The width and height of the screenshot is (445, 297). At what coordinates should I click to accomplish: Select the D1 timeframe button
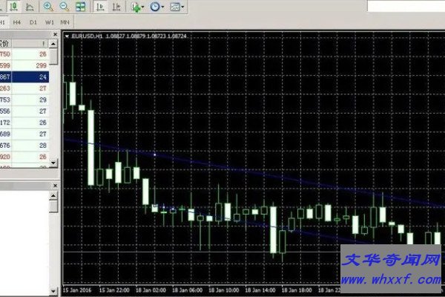point(33,22)
